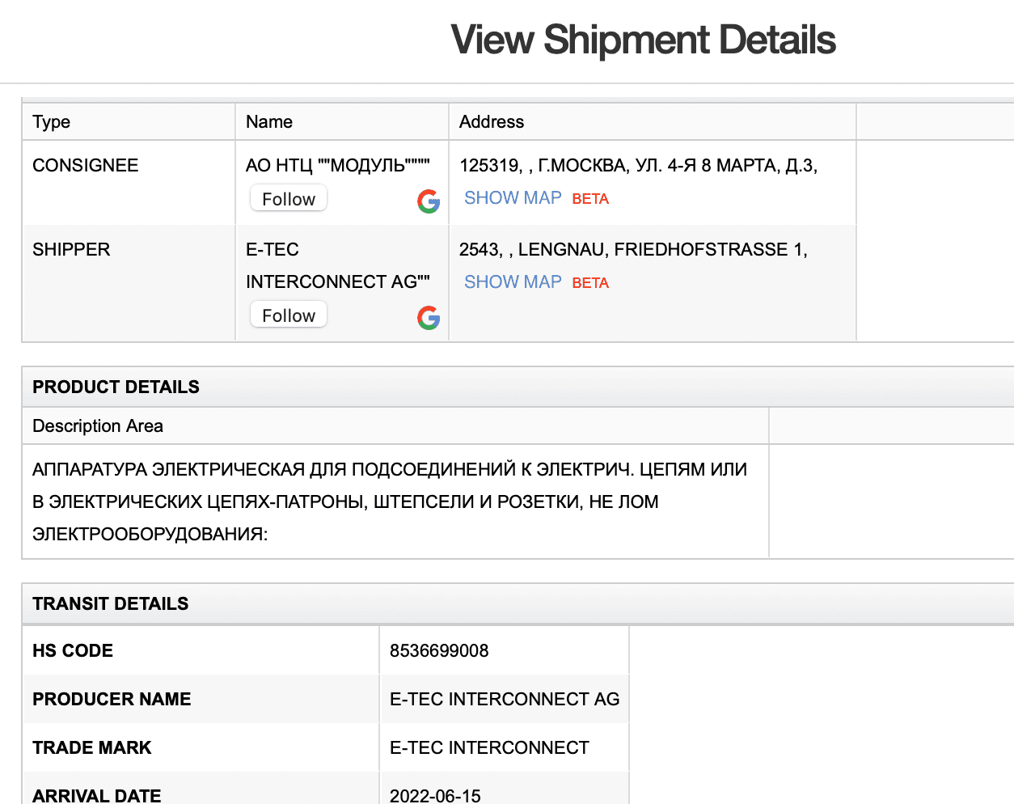Click the Address column header
The width and height of the screenshot is (1014, 804).
point(492,122)
